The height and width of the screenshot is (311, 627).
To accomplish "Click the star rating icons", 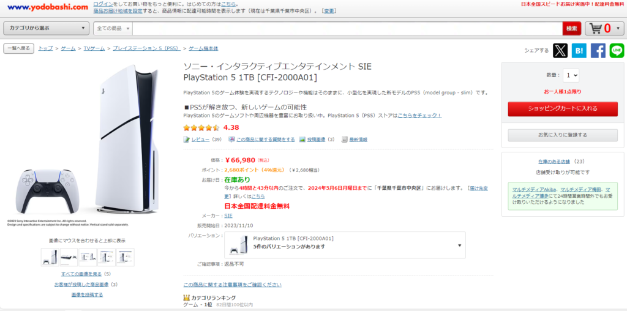I will 201,128.
